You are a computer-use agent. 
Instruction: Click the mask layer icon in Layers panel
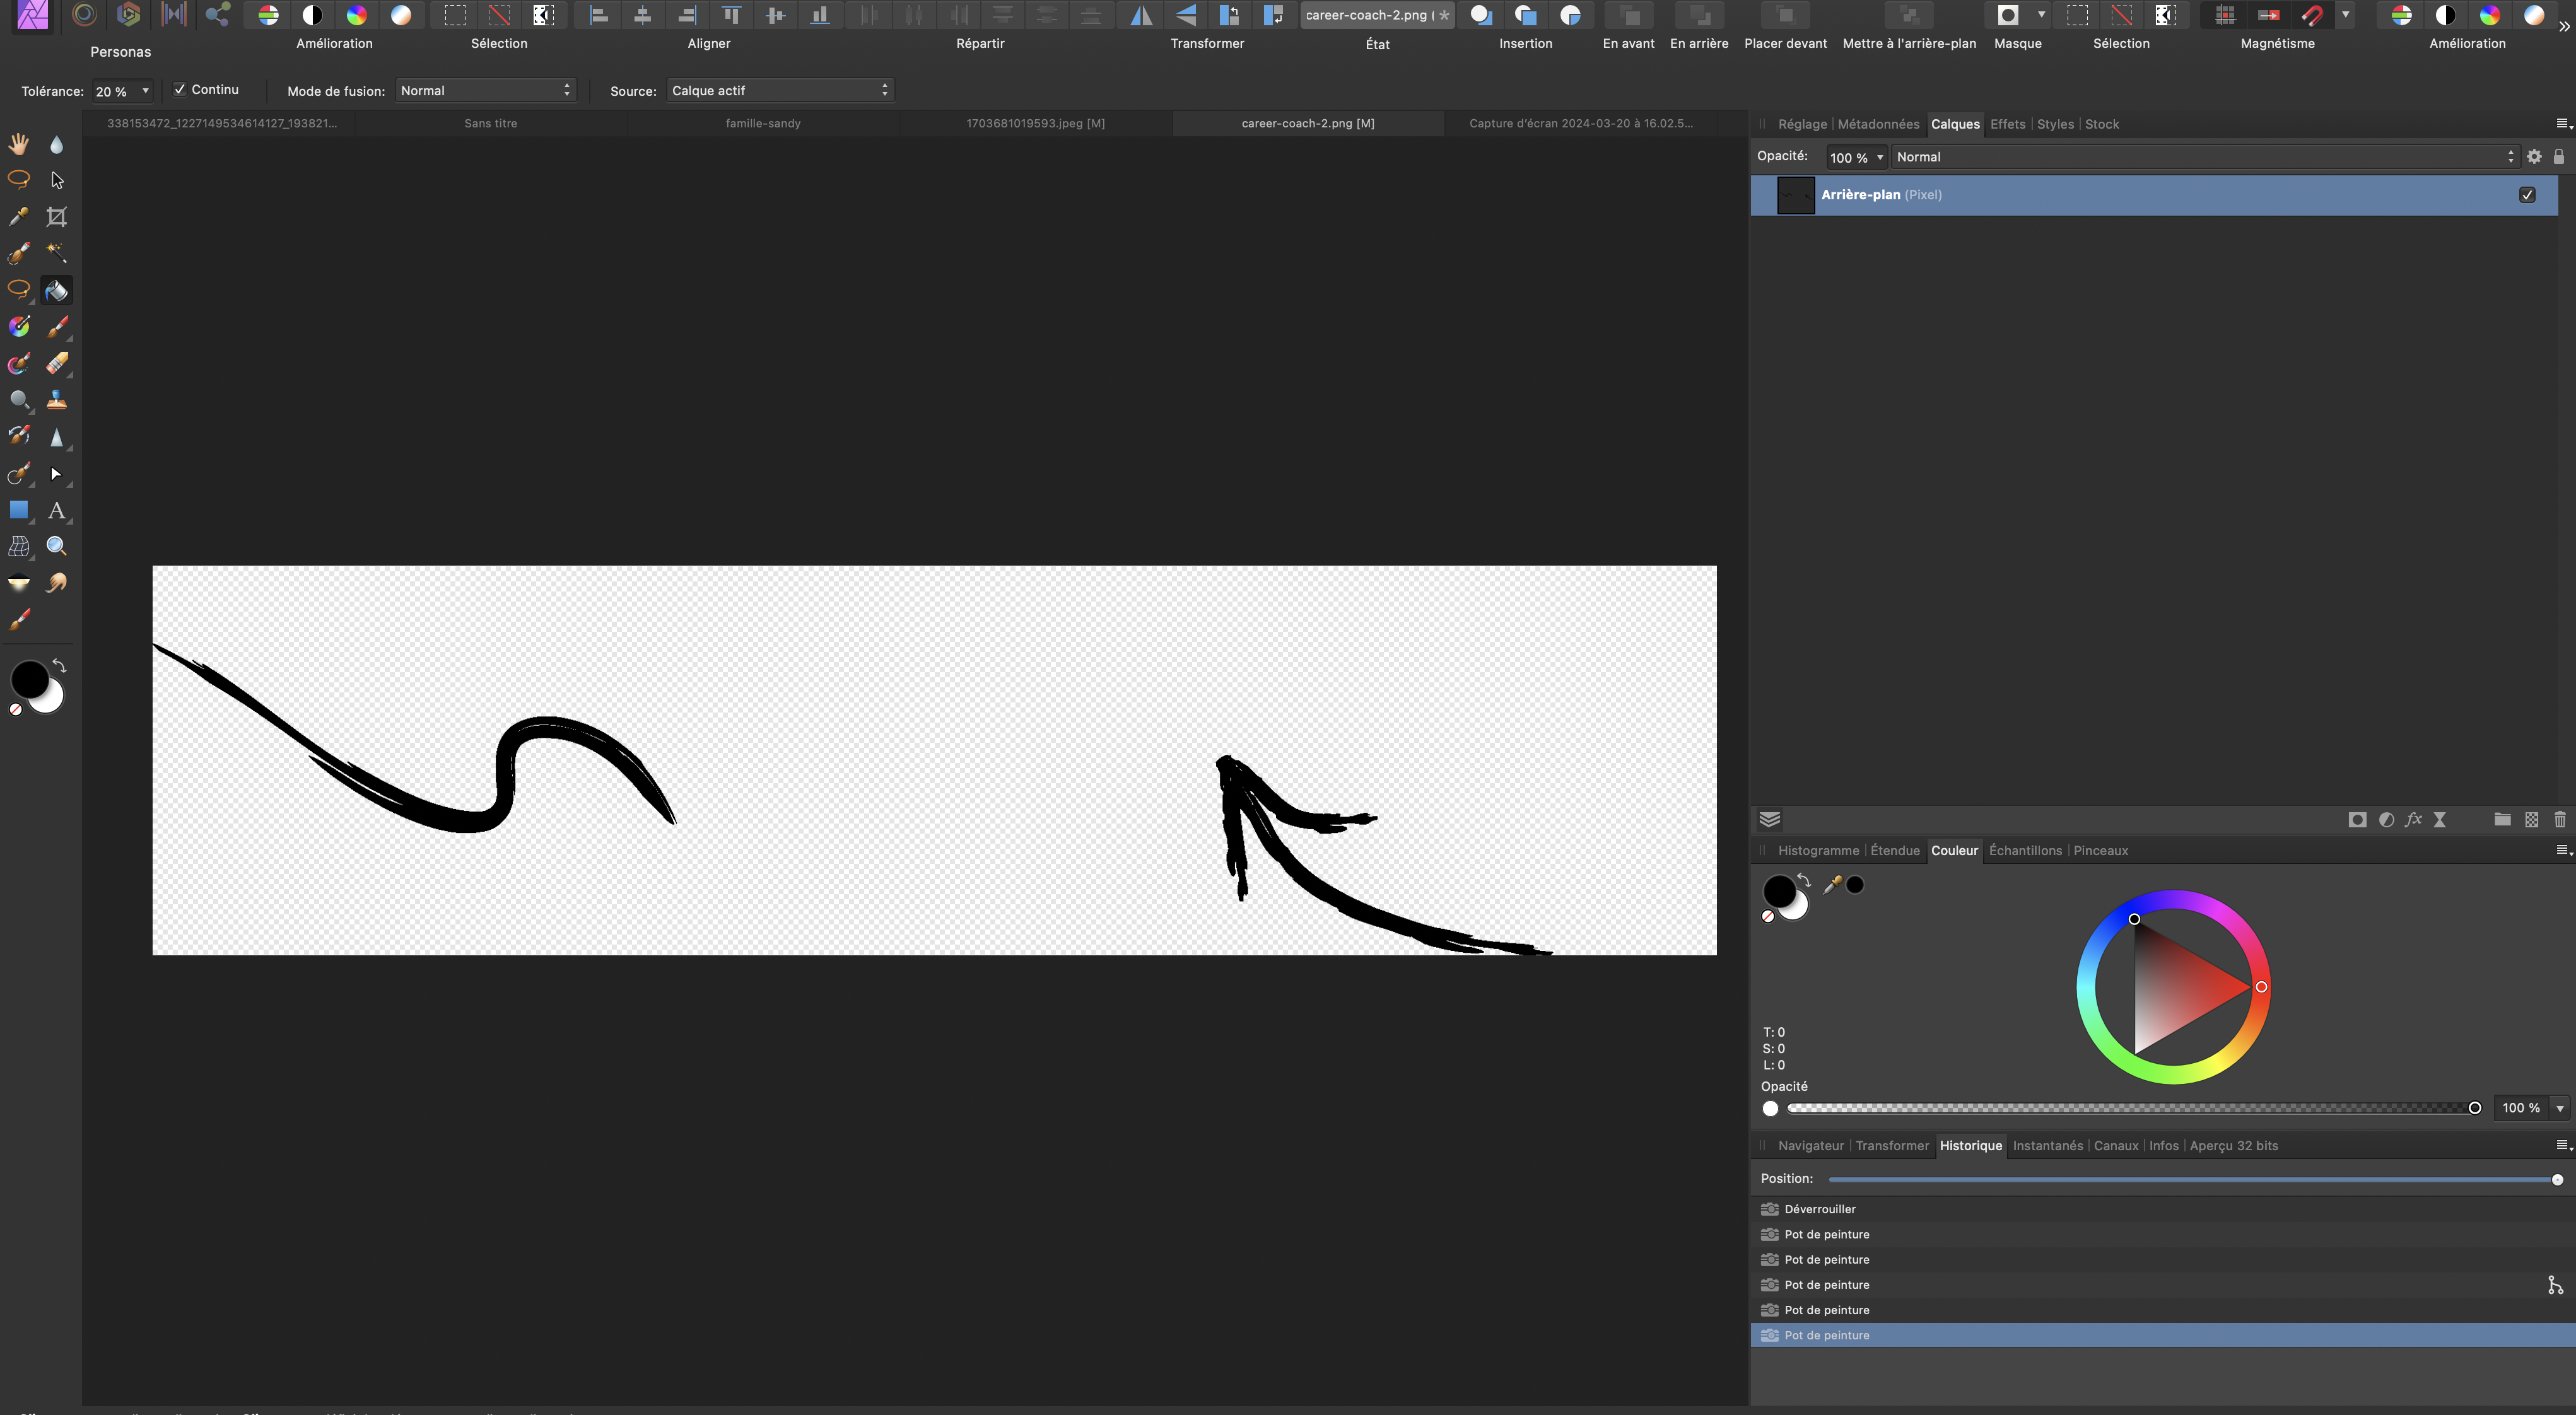point(2357,819)
